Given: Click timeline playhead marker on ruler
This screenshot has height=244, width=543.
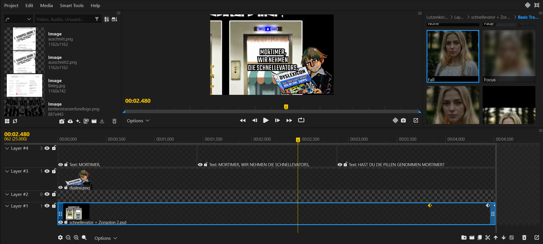Looking at the screenshot, I should coord(298,140).
